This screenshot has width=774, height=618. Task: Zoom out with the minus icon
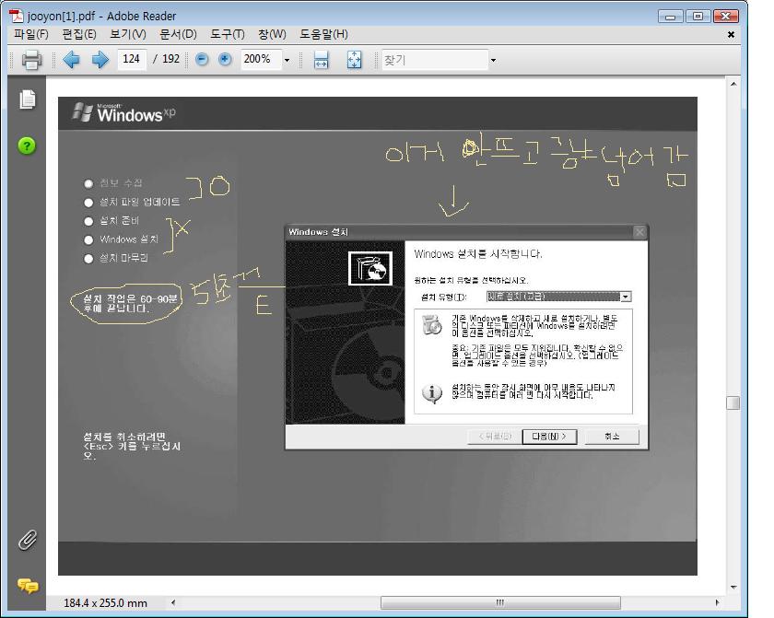tap(202, 60)
